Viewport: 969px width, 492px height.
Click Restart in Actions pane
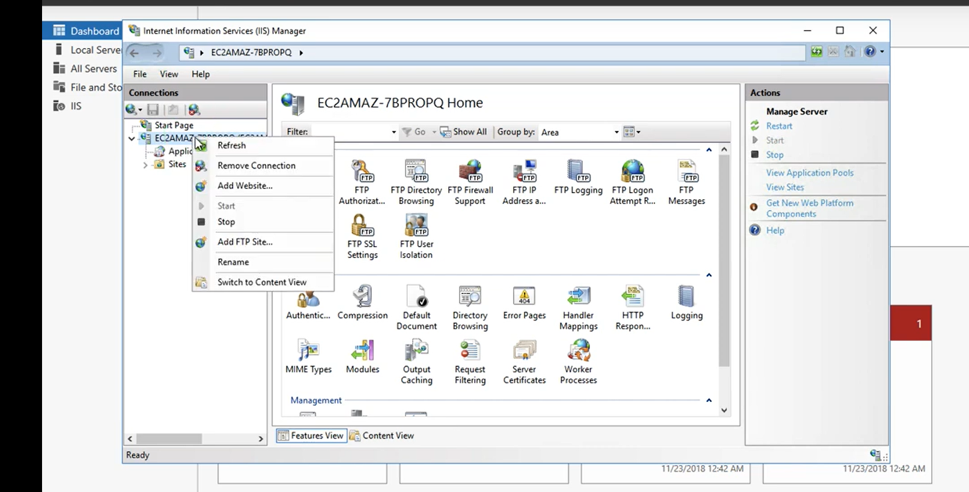[x=779, y=126]
